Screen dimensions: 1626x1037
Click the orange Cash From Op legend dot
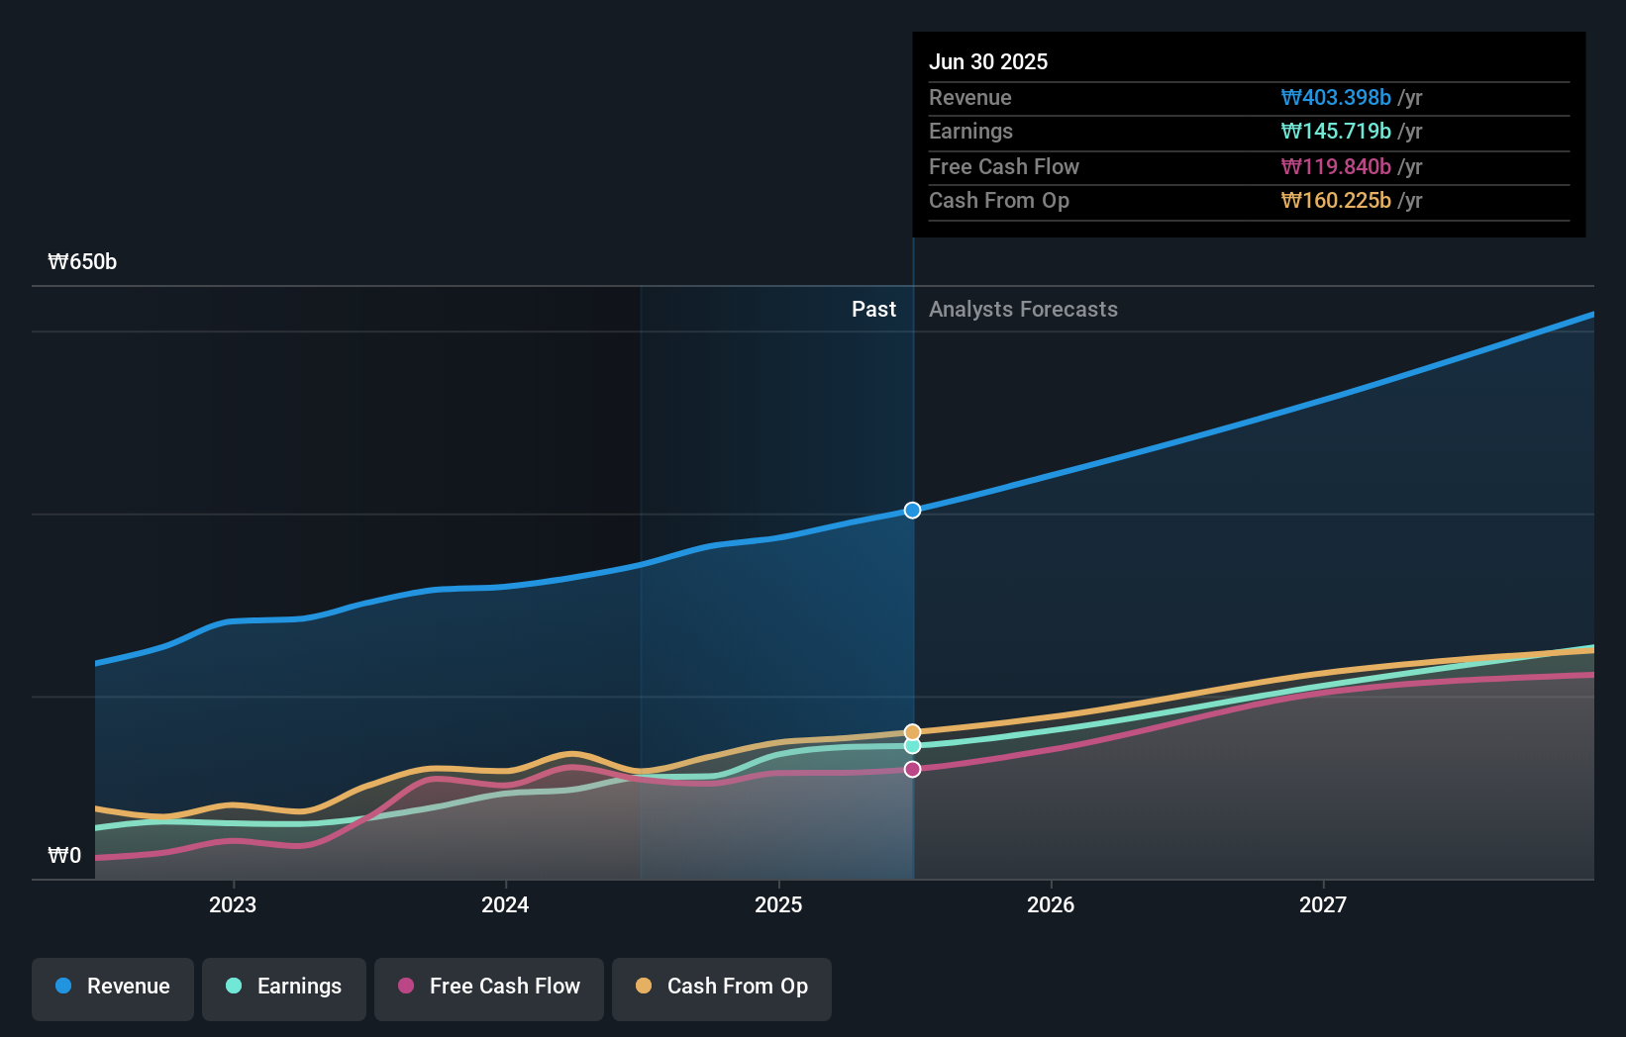(x=646, y=987)
